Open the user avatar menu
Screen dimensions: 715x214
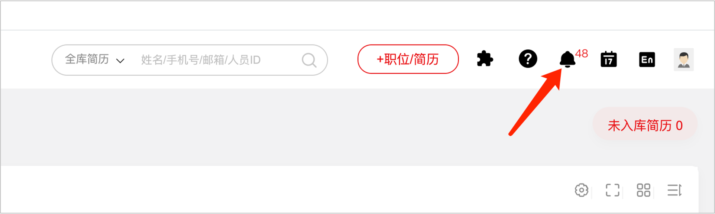click(x=683, y=59)
